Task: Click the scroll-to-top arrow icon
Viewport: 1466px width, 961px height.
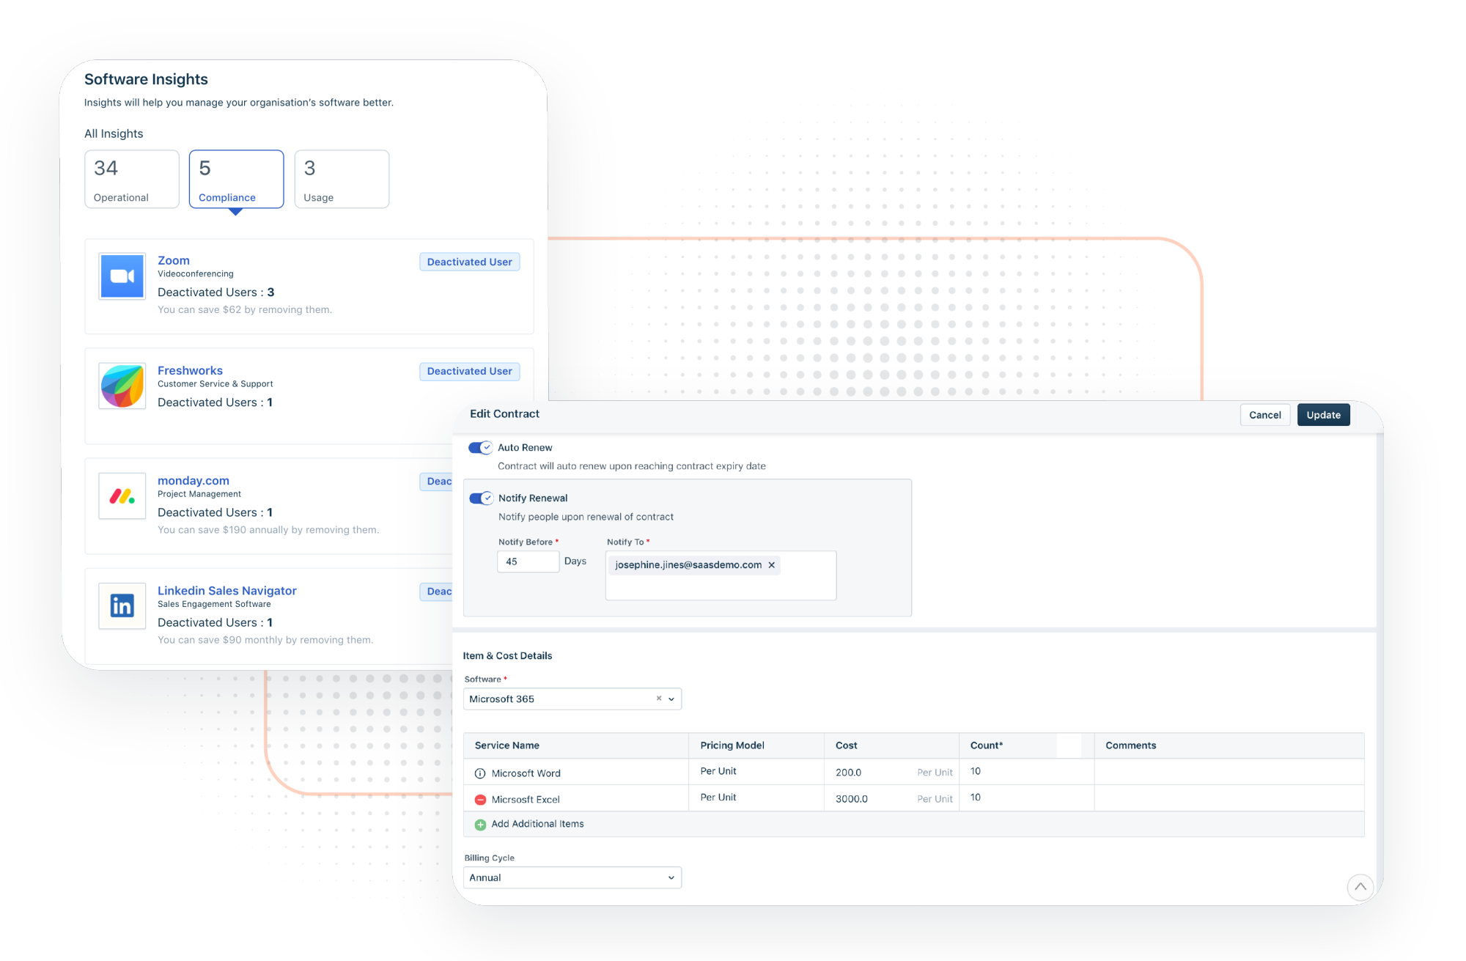Action: click(1360, 887)
